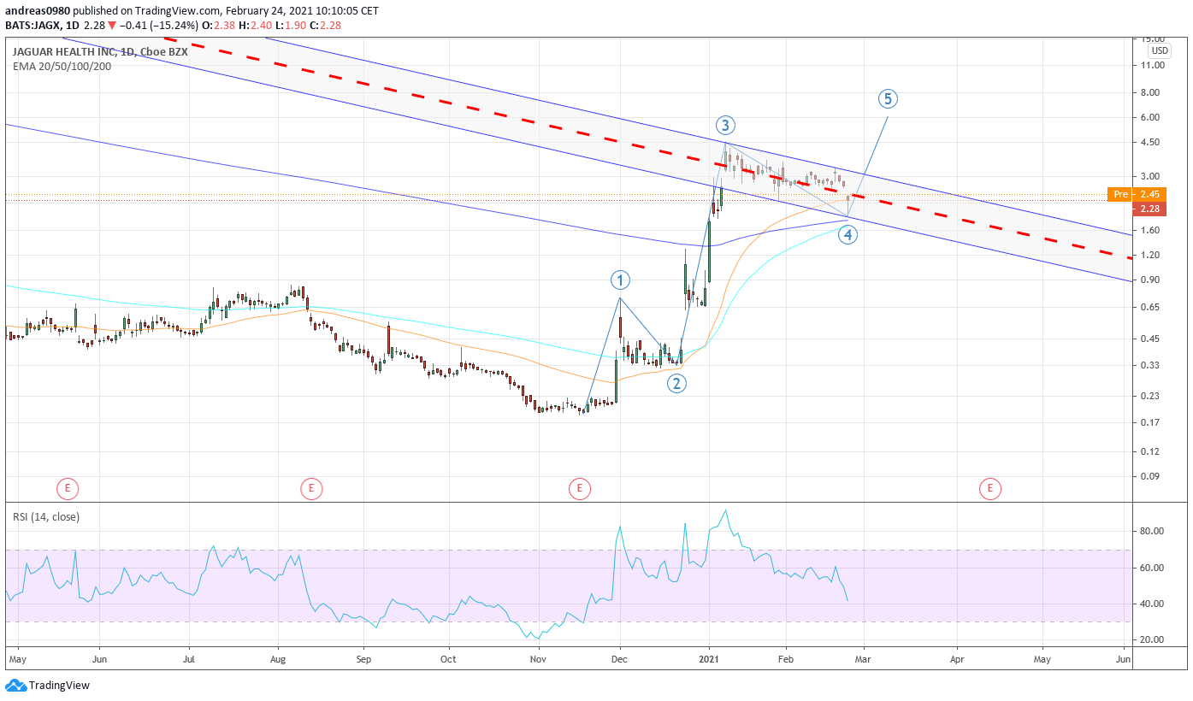Click the earnings 'E' marker below August
The width and height of the screenshot is (1193, 701).
tap(311, 489)
